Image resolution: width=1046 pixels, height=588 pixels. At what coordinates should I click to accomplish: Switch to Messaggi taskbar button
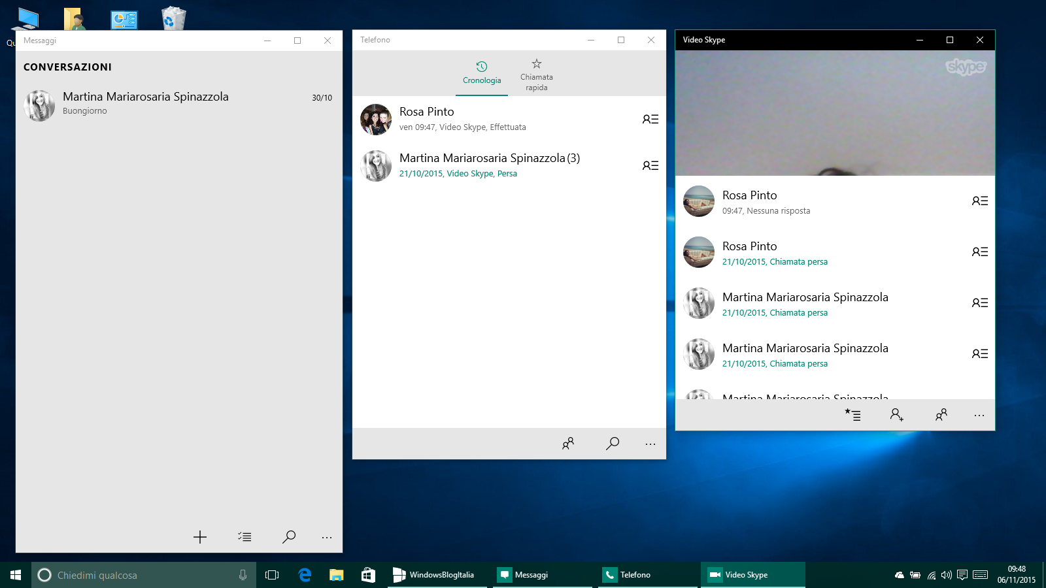543,575
